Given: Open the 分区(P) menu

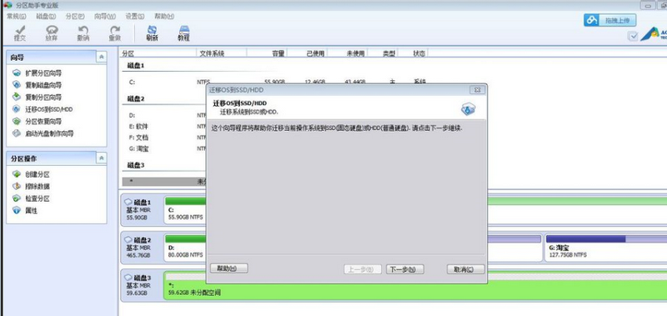Looking at the screenshot, I should click(x=75, y=16).
